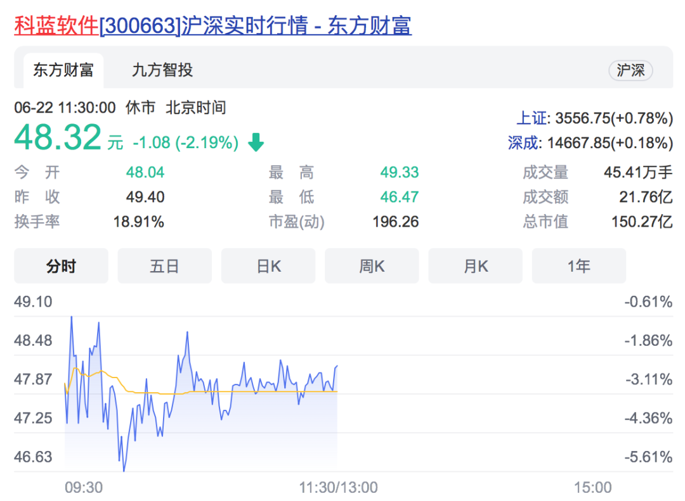
Task: Click the 15:00 closing time marker
Action: [x=592, y=487]
